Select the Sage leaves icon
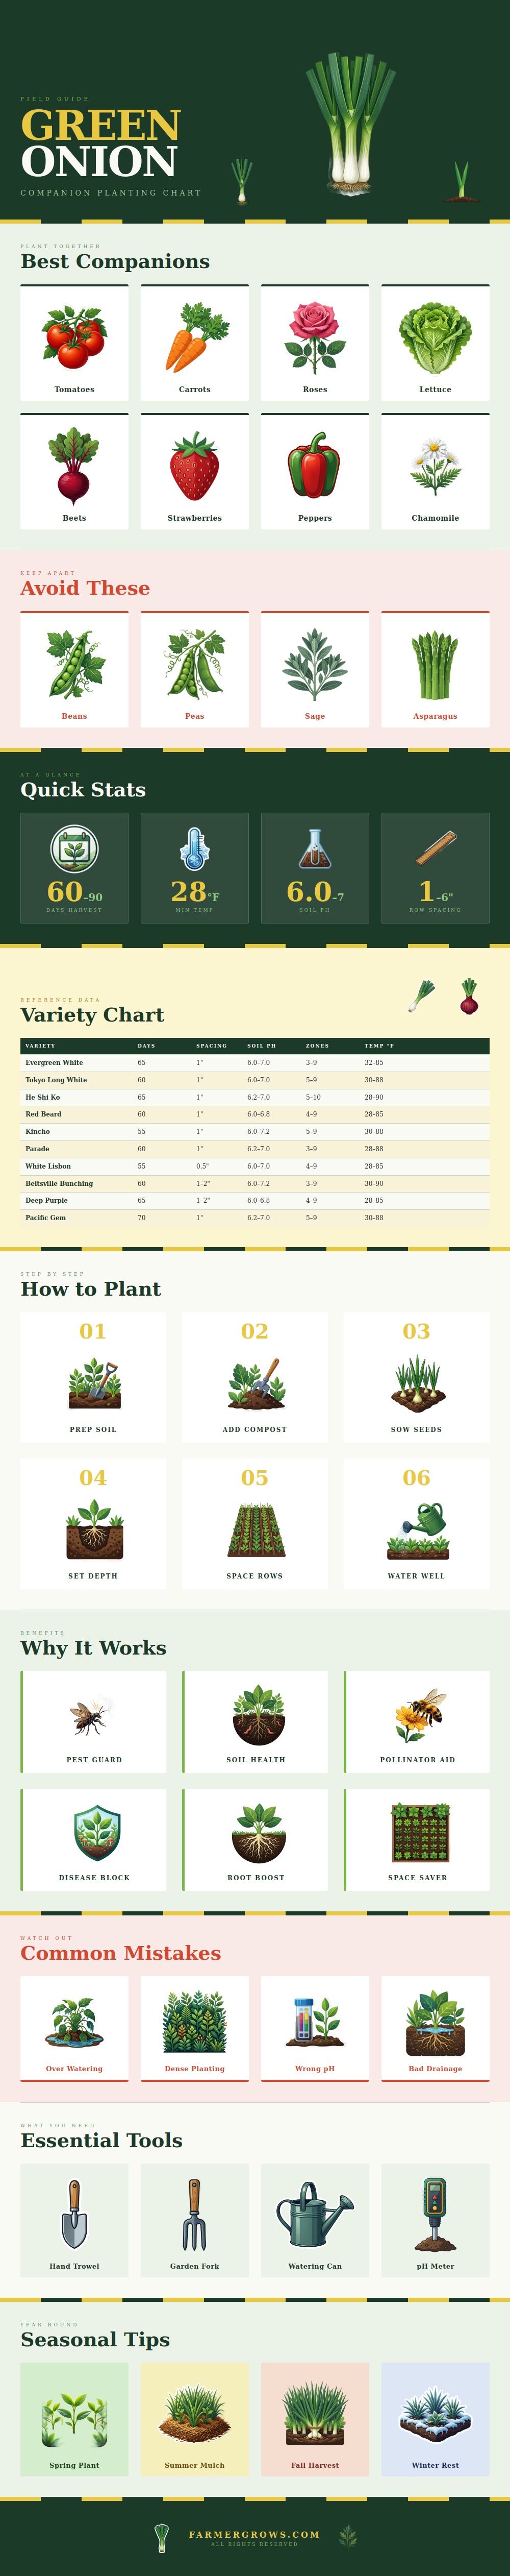510x2576 pixels. 314,664
